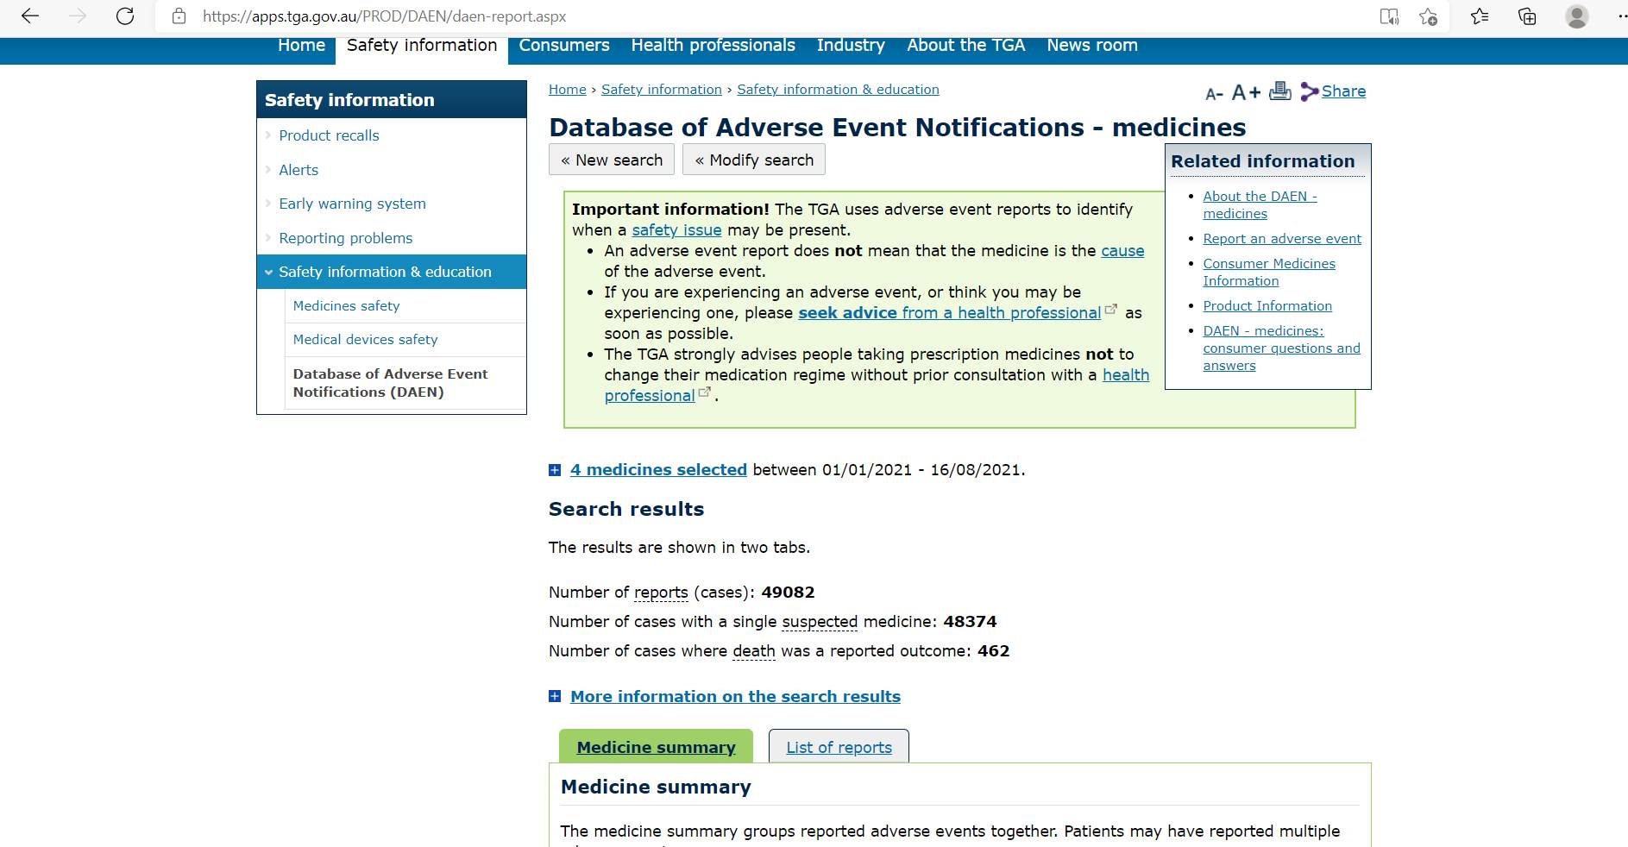1628x847 pixels.
Task: Open the browser profile avatar
Action: coord(1576,16)
